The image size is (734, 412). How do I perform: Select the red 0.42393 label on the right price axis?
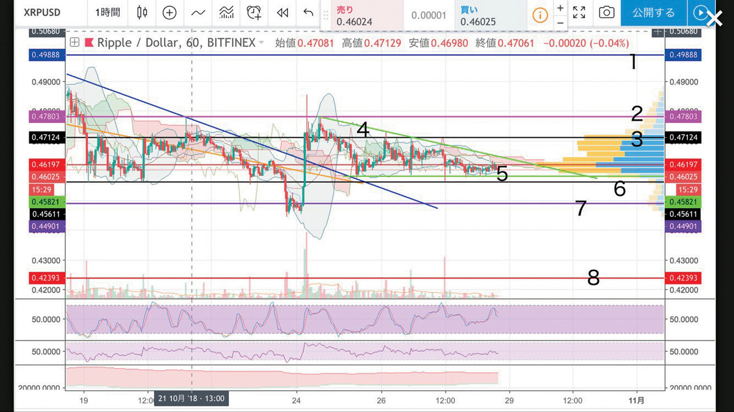tap(683, 278)
